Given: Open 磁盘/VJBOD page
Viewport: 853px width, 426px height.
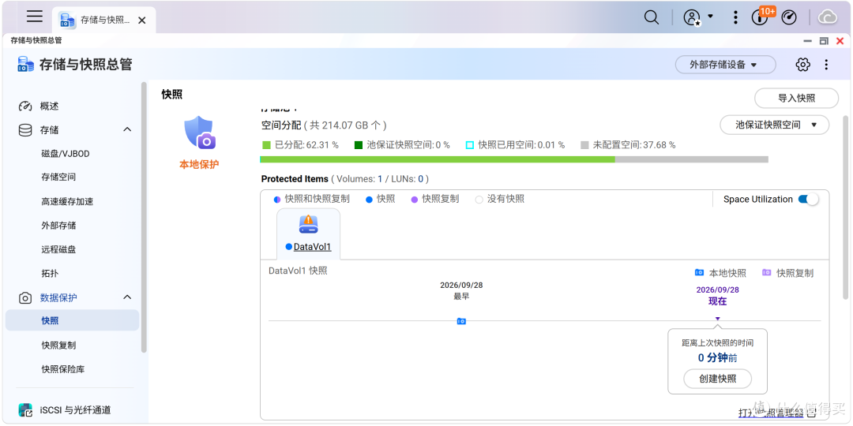Looking at the screenshot, I should (66, 154).
